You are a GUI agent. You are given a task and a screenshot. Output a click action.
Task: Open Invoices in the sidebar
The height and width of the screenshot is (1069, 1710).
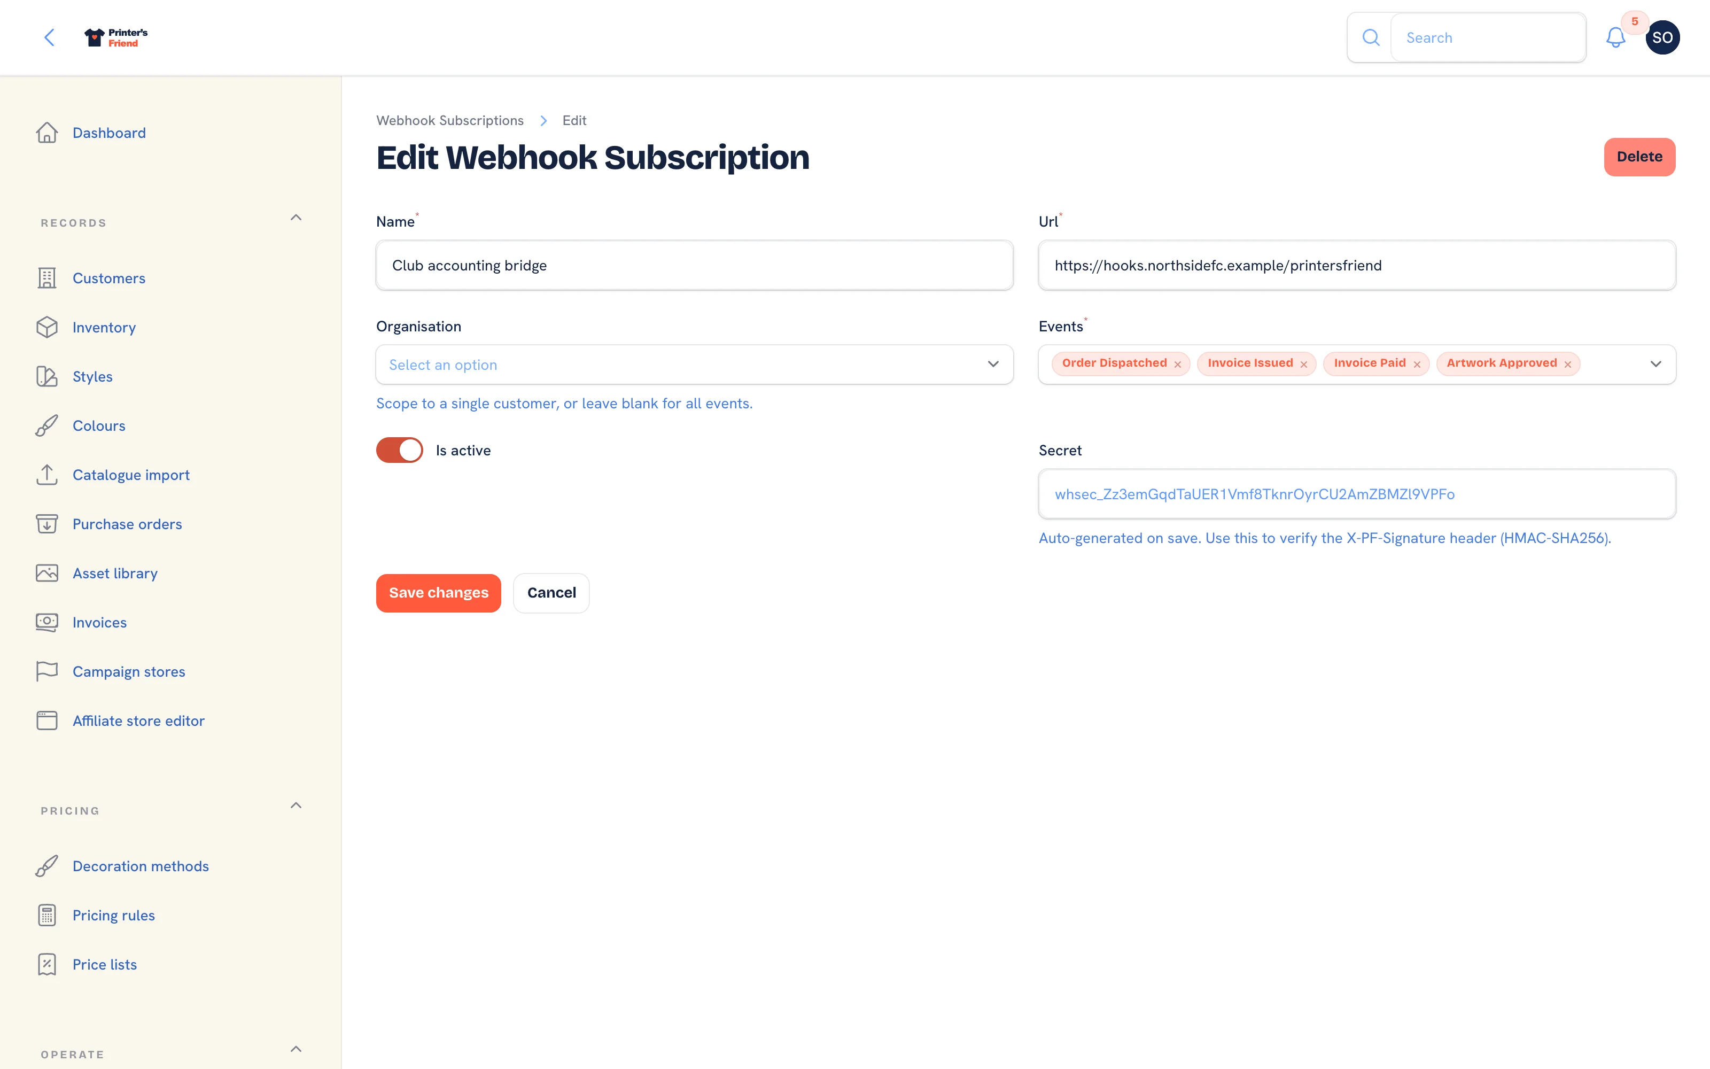pyautogui.click(x=99, y=622)
